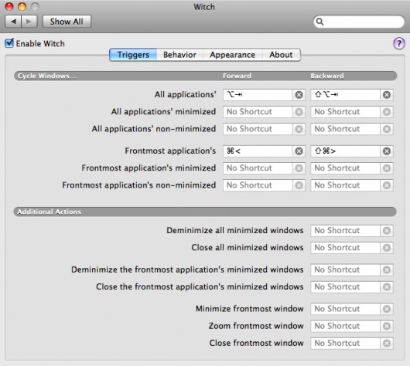This screenshot has height=366, width=410.
Task: Open the Appearance tab
Action: point(232,55)
